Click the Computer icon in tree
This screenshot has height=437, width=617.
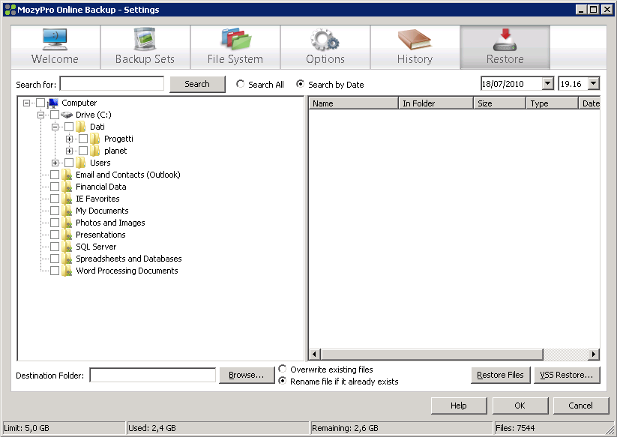tap(52, 103)
